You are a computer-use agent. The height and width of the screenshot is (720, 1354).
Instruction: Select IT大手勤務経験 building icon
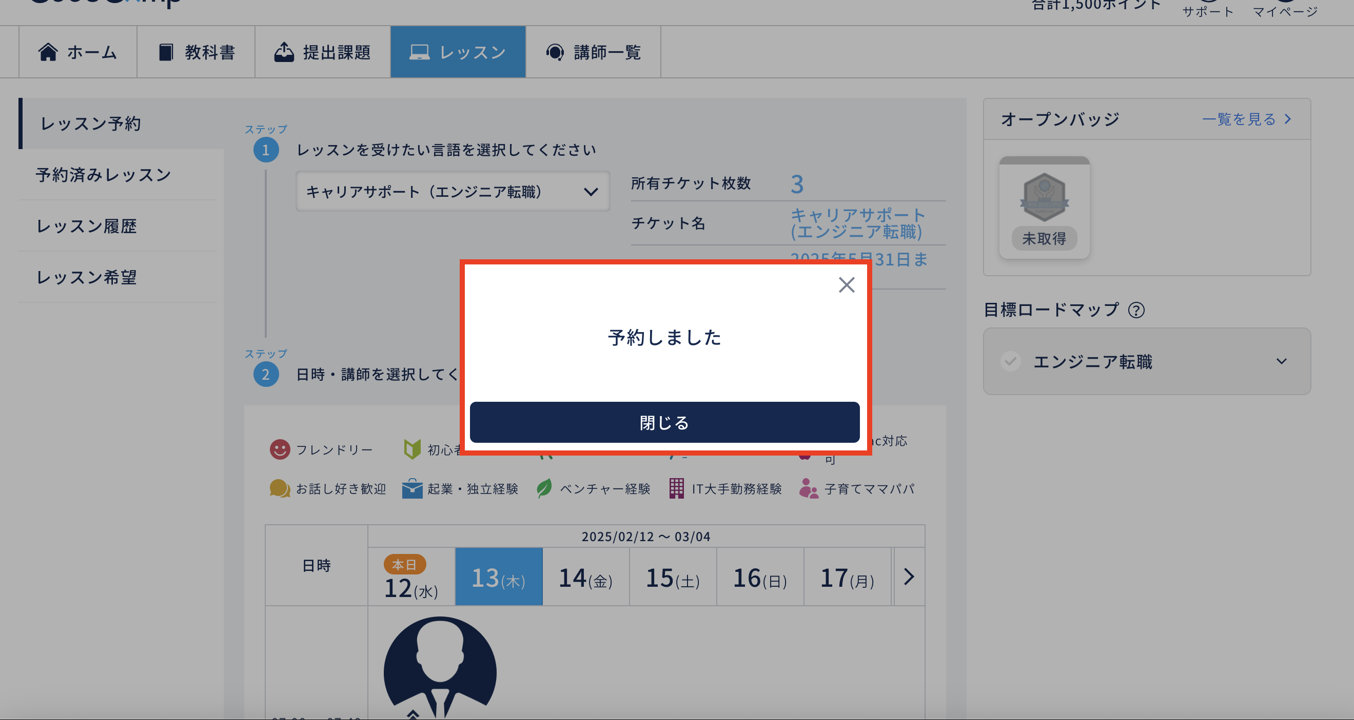pyautogui.click(x=676, y=488)
